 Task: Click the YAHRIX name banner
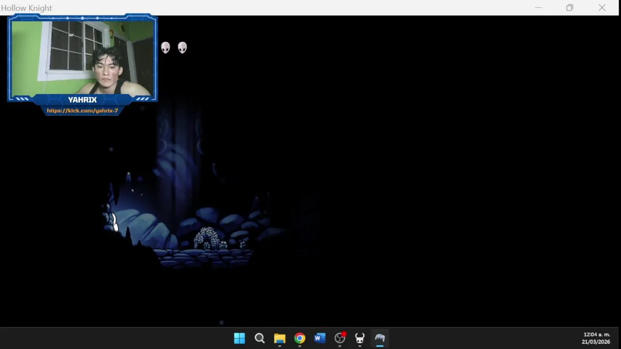coord(82,100)
